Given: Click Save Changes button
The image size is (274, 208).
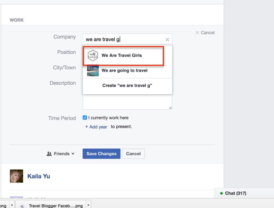Looking at the screenshot, I should pos(101,154).
